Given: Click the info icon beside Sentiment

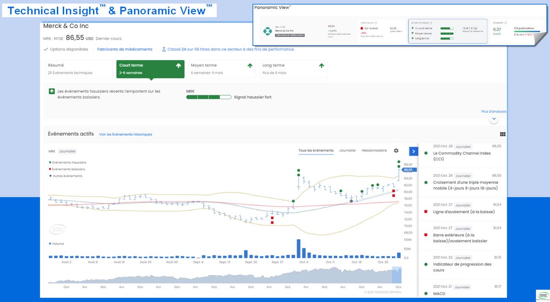Looking at the screenshot, I should (506, 22).
